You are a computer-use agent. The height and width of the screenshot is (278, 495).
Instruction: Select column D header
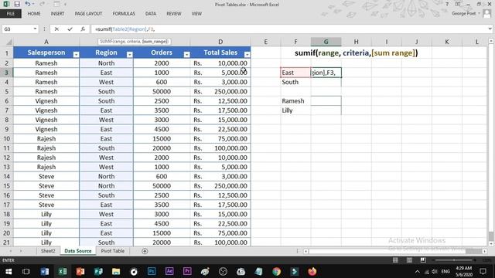[x=220, y=42]
